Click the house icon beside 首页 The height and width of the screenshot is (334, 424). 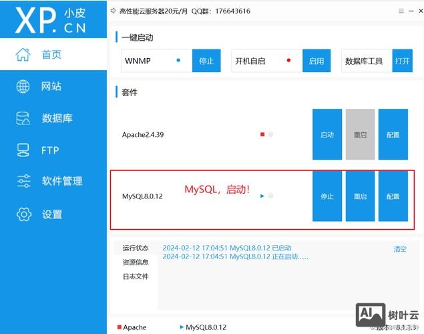click(23, 55)
